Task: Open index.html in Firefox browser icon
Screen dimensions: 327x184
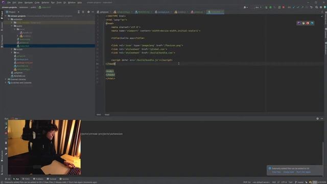Action: pyautogui.click(x=308, y=23)
